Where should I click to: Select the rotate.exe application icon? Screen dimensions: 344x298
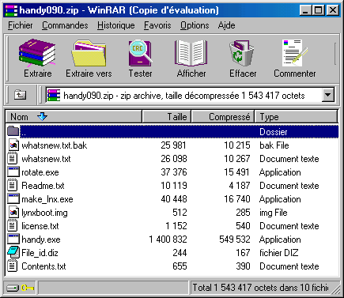coord(13,172)
